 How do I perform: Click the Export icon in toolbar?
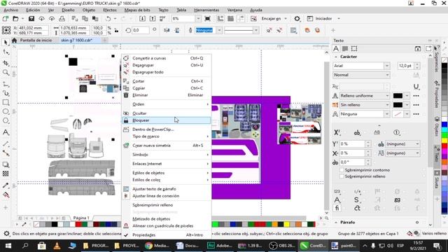[x=153, y=19]
